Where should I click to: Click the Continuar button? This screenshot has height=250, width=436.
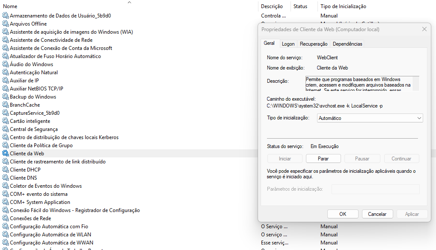click(401, 159)
